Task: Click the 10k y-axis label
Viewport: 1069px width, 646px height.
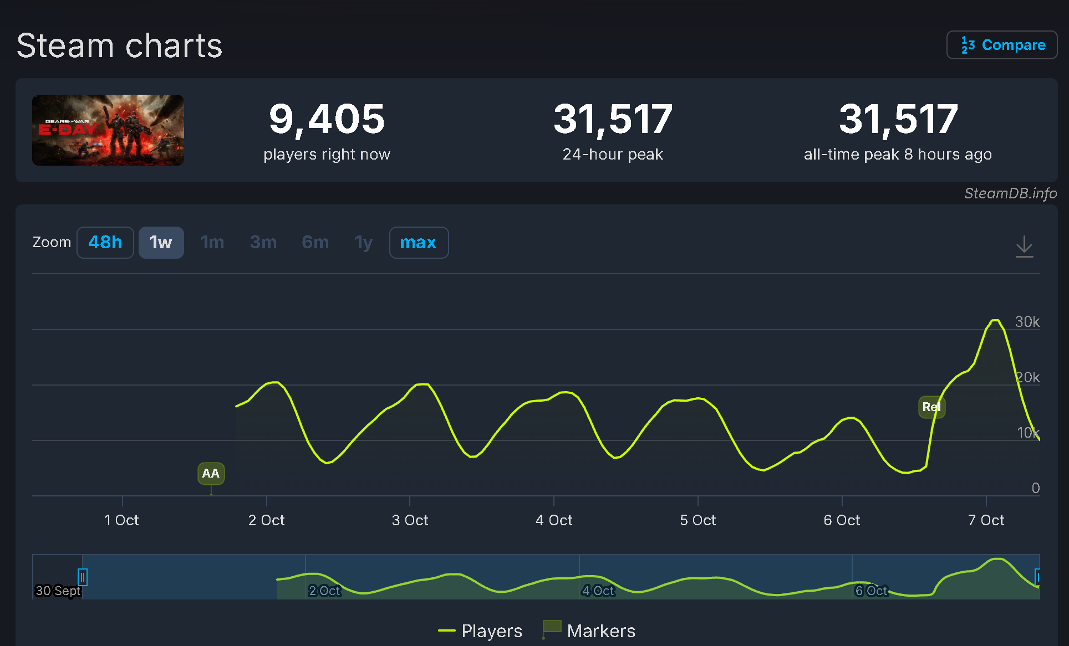Action: point(1028,433)
